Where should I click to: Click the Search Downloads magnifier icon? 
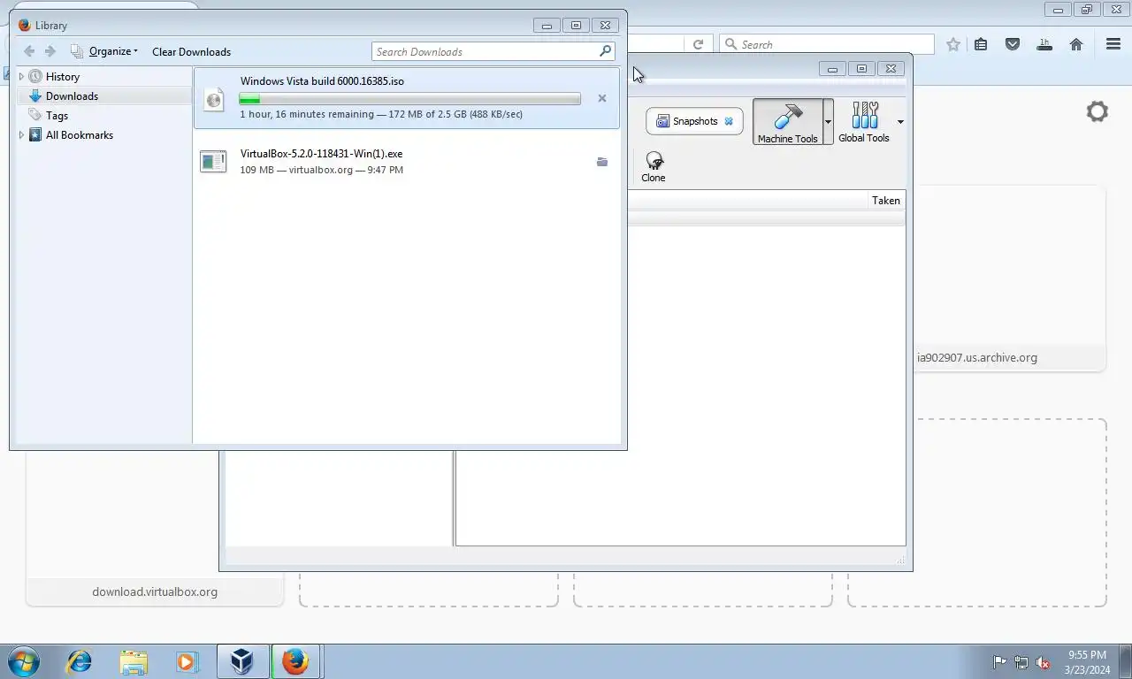pyautogui.click(x=606, y=51)
